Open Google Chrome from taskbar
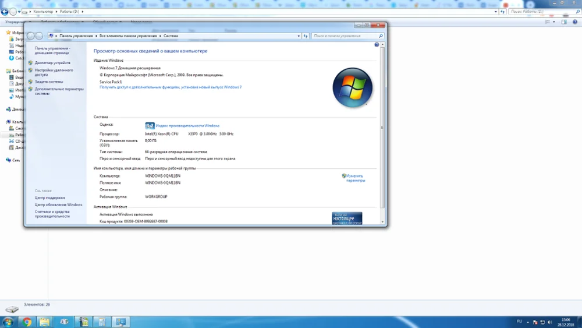This screenshot has height=328, width=582. 26,322
